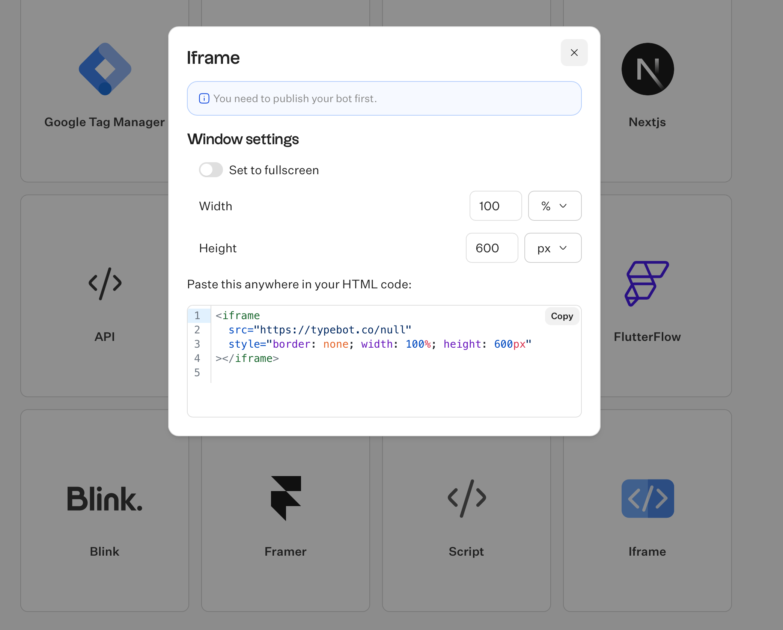Close the Iframe dialog

[574, 53]
